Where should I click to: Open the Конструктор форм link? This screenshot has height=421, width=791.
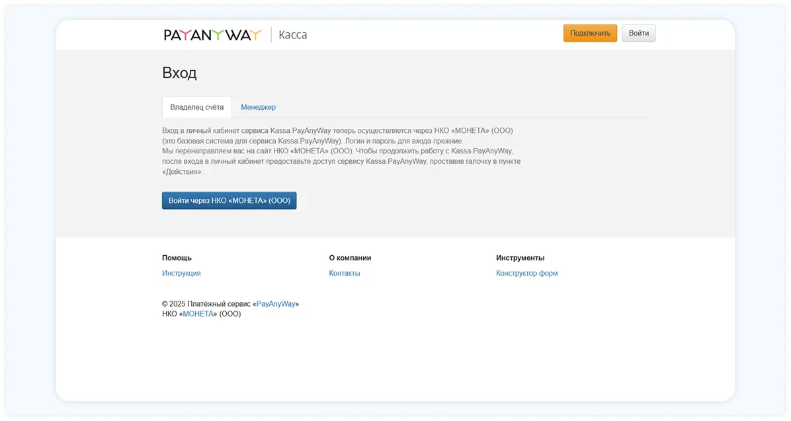coord(526,273)
